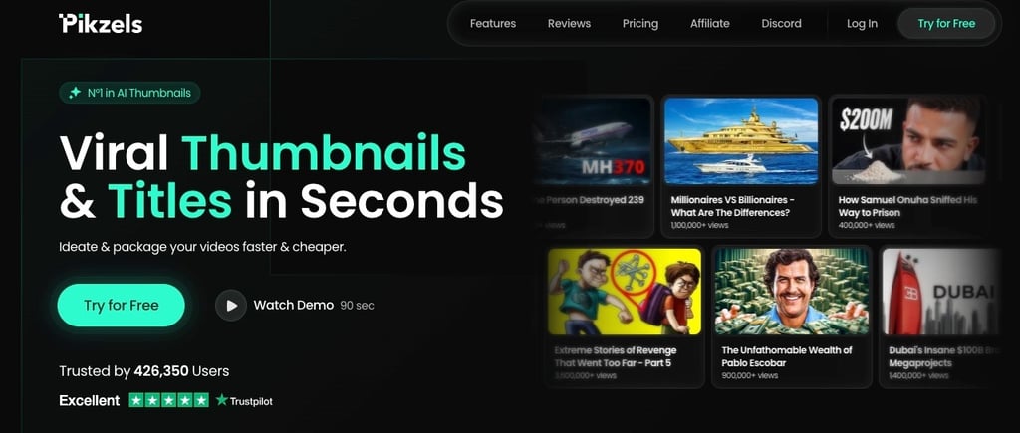Screen dimensions: 1020x433
Task: Click the sparkle icon in the AI Thumbnails badge
Action: 75,93
